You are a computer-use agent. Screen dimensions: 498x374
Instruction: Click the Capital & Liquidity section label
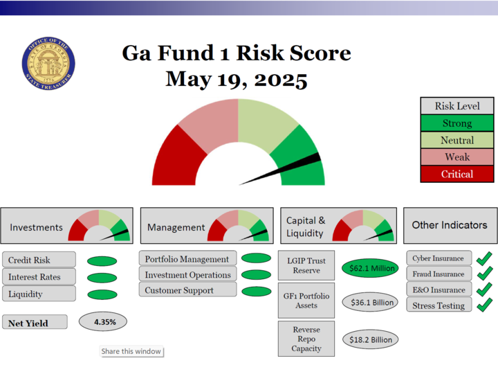[x=306, y=226]
